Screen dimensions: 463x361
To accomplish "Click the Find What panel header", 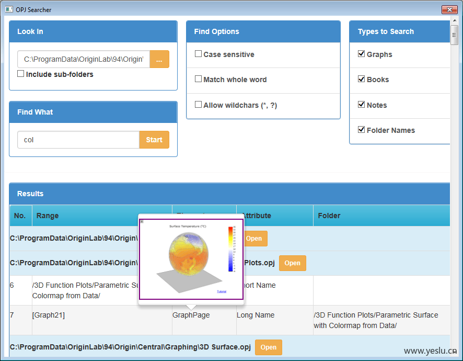I will [x=93, y=112].
